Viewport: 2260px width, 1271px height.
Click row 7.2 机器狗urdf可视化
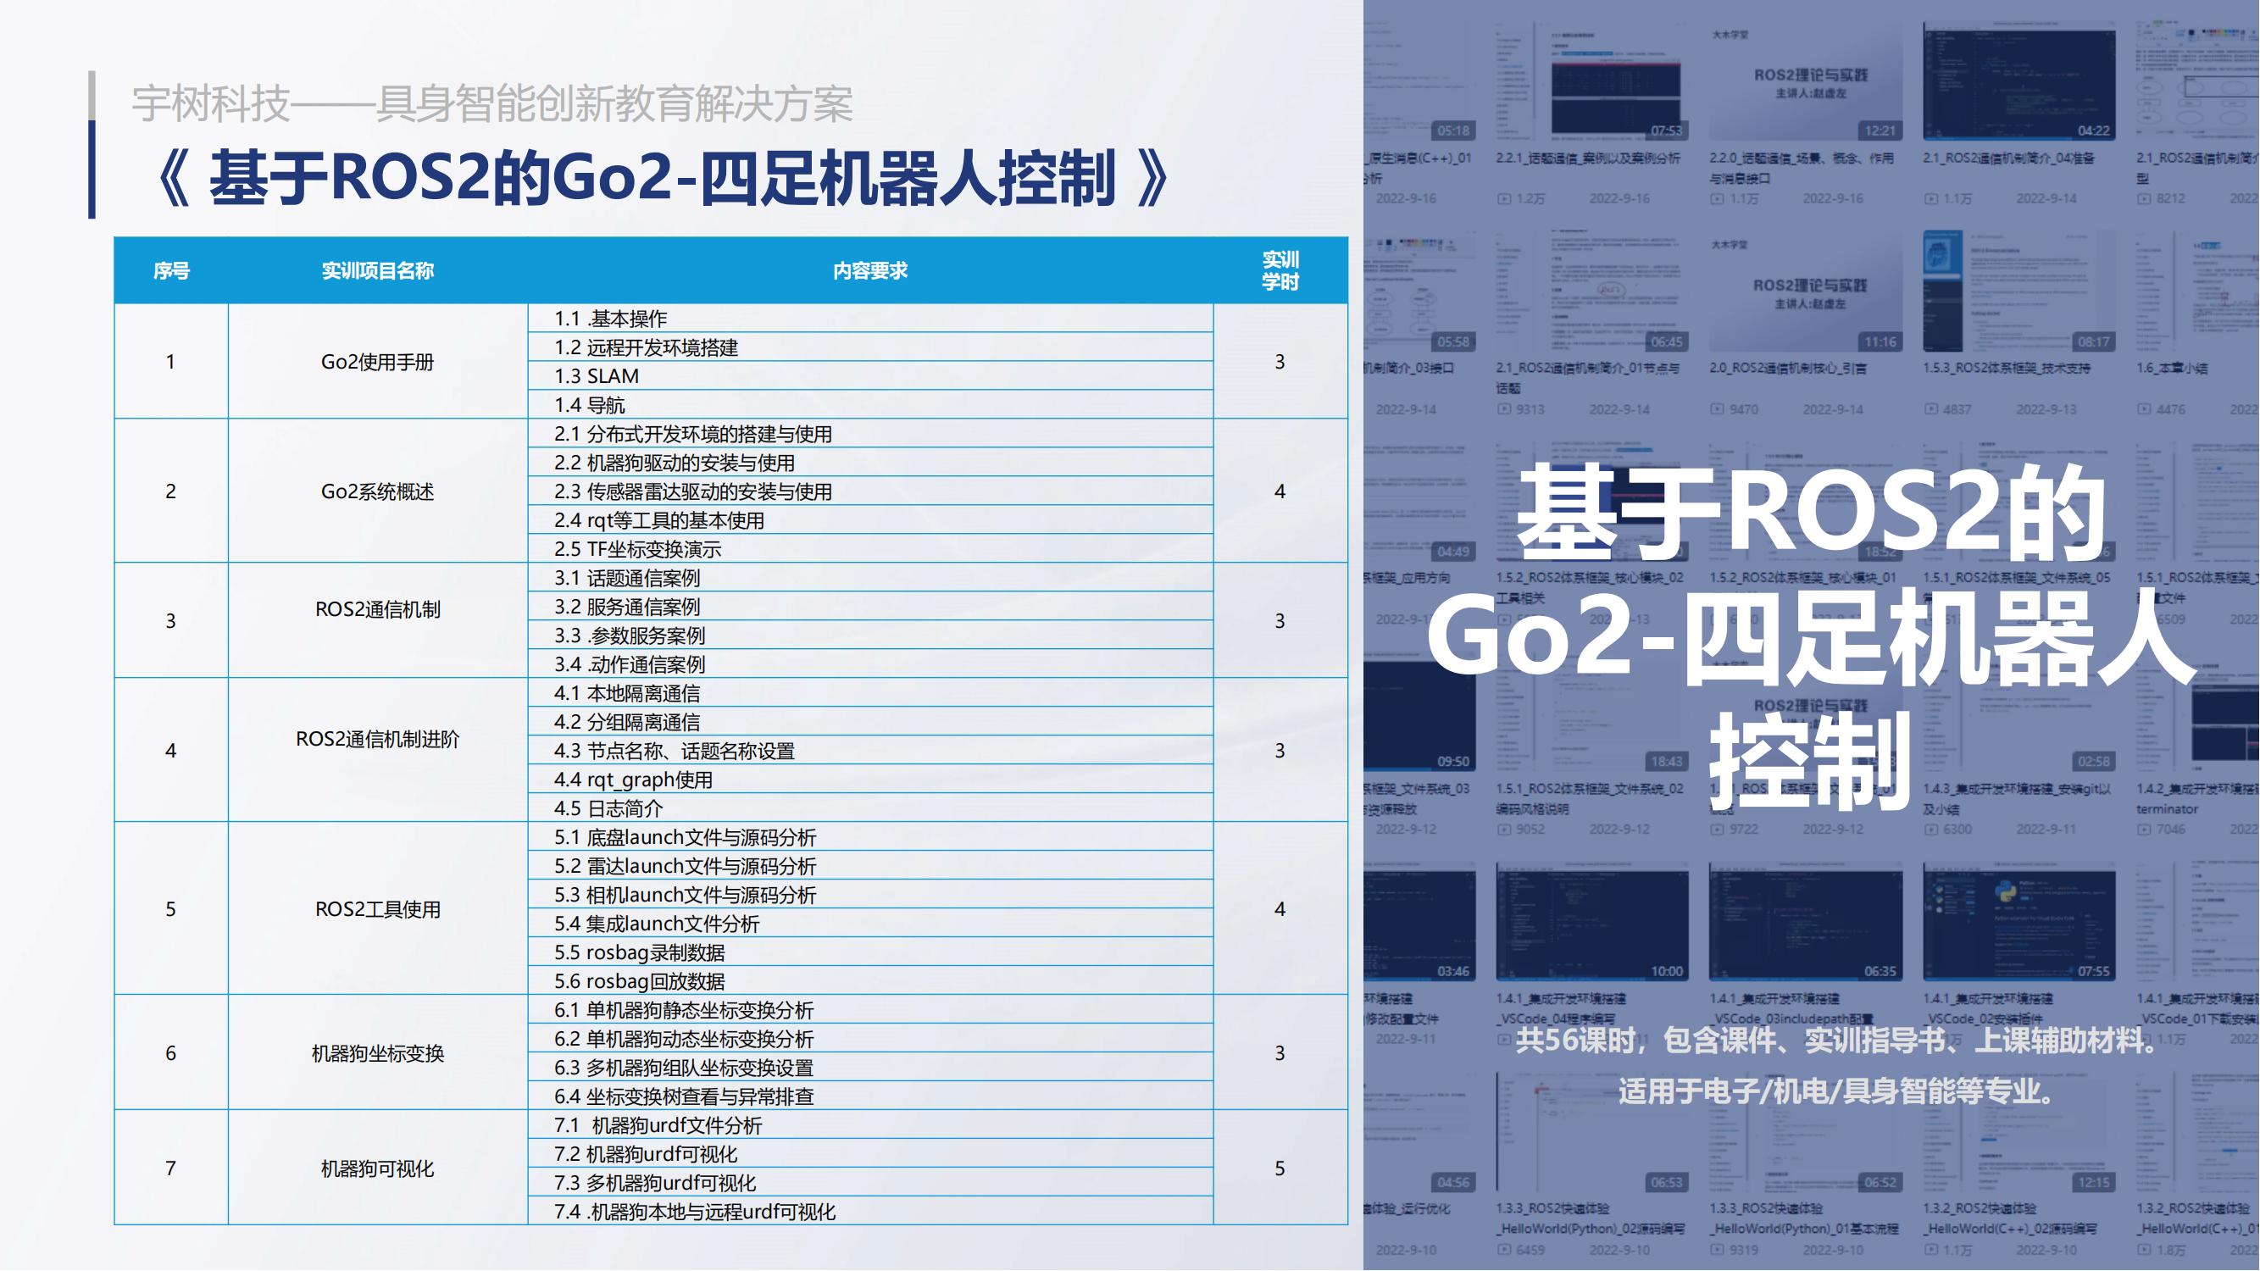(x=870, y=1153)
